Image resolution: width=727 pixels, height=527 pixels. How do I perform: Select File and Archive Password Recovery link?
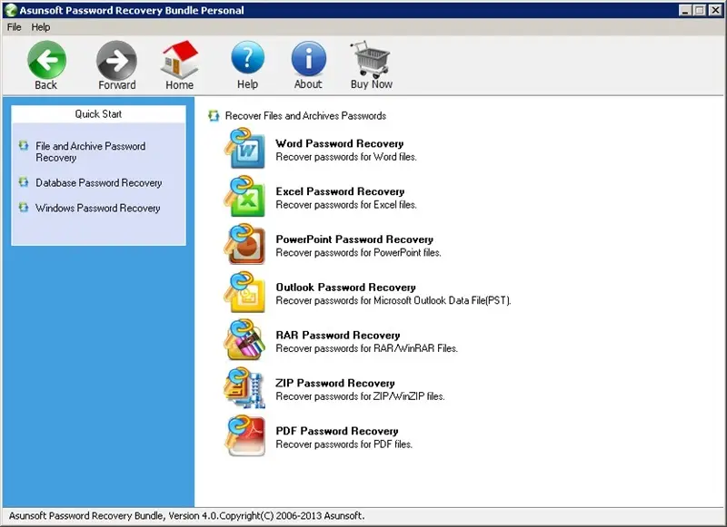(x=90, y=151)
